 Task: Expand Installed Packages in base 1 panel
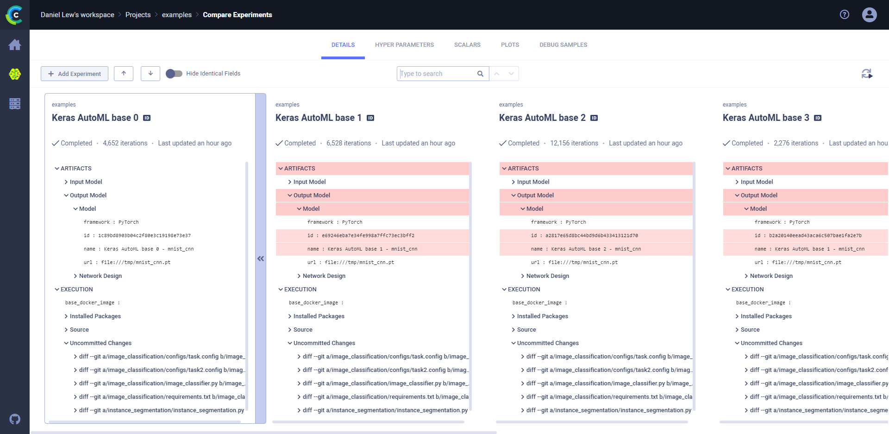click(319, 316)
